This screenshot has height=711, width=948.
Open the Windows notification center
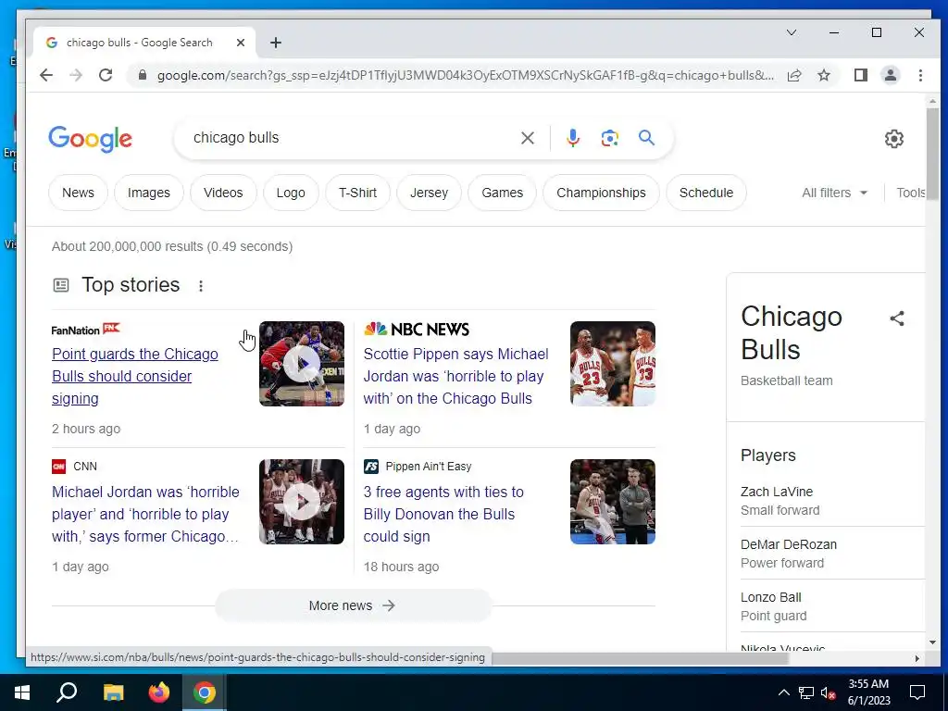[917, 692]
